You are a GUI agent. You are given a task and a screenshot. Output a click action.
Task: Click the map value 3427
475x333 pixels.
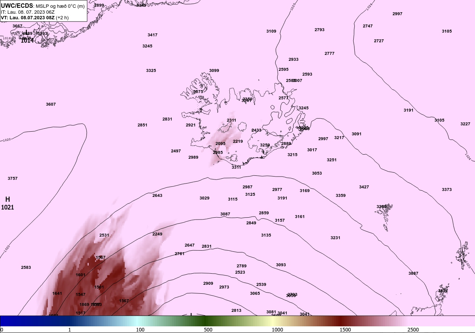364,187
